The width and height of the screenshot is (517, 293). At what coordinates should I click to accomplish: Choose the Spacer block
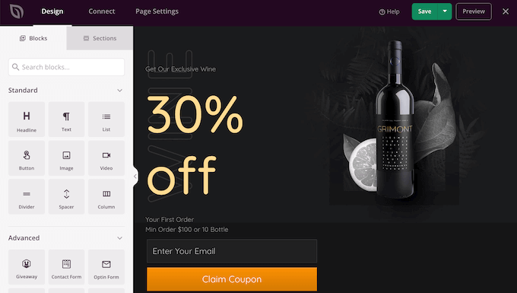66,196
